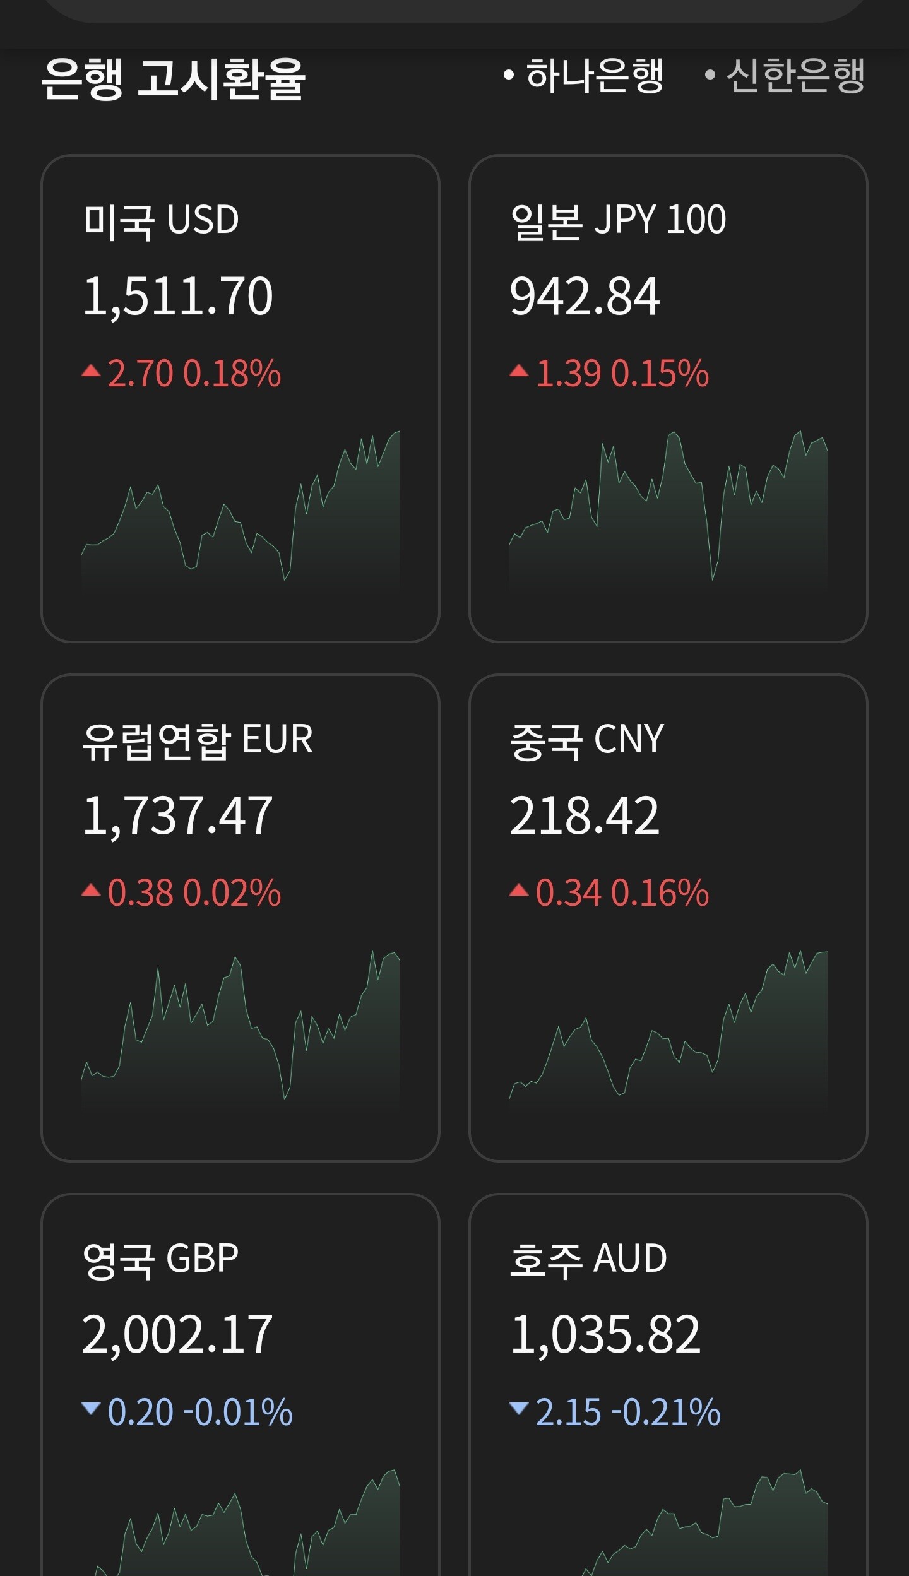Switch to 신한은행 exchange rates
Viewport: 909px width, 1576px height.
[787, 76]
